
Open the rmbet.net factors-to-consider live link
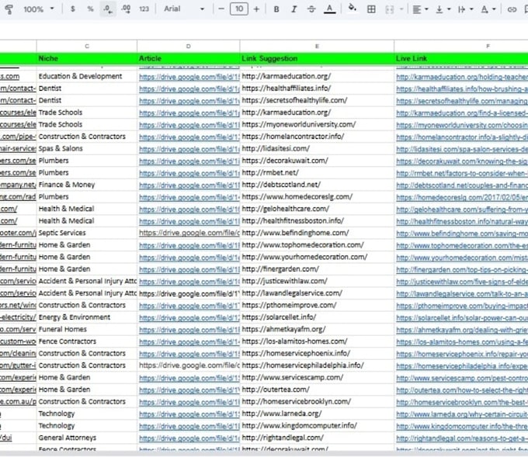462,174
